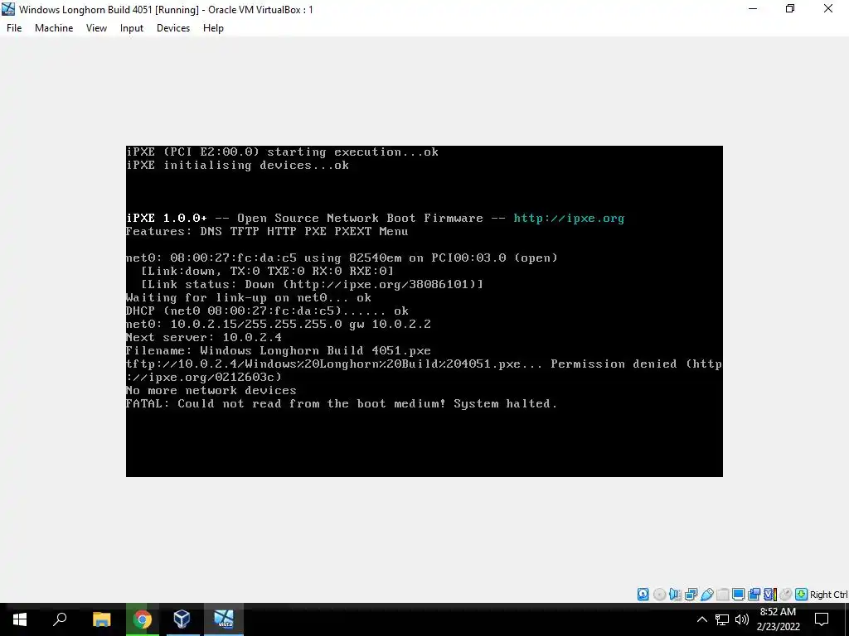Click the 'Features: DNS TFTP HTTP' line
This screenshot has width=849, height=636.
(x=267, y=232)
